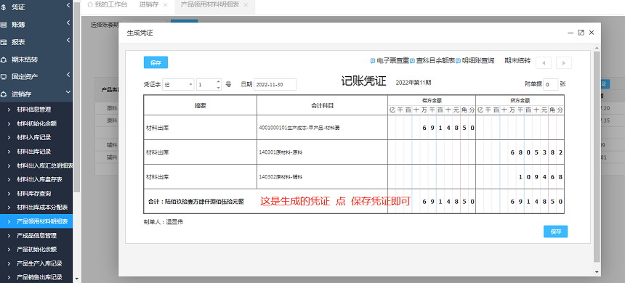Collapse the 进销存 chevron arrow

68,92
